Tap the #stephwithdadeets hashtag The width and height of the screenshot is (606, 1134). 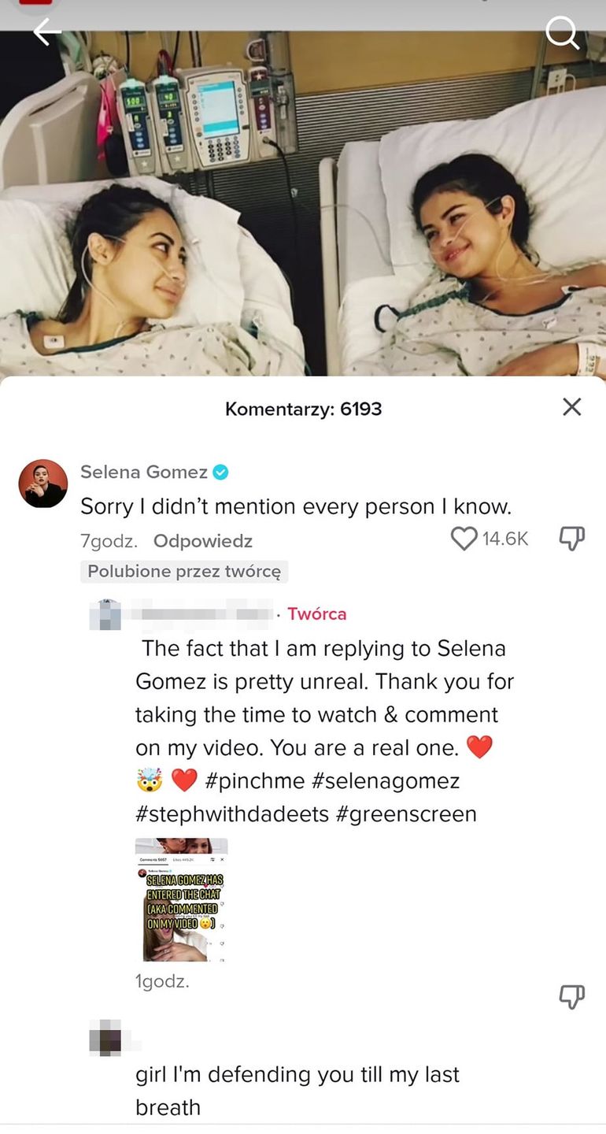[231, 813]
